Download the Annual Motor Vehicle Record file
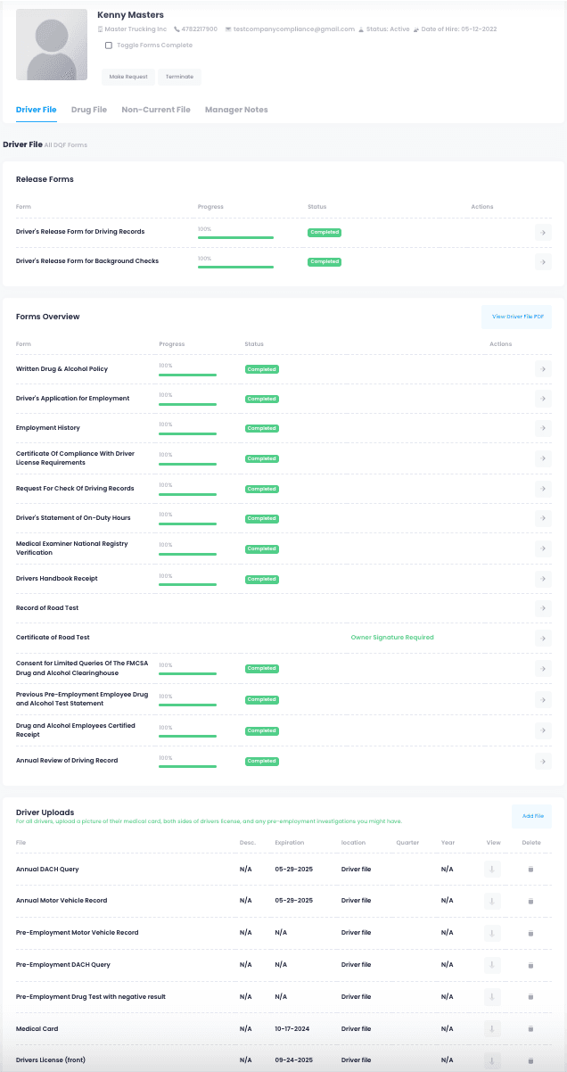This screenshot has width=567, height=1072. point(492,900)
